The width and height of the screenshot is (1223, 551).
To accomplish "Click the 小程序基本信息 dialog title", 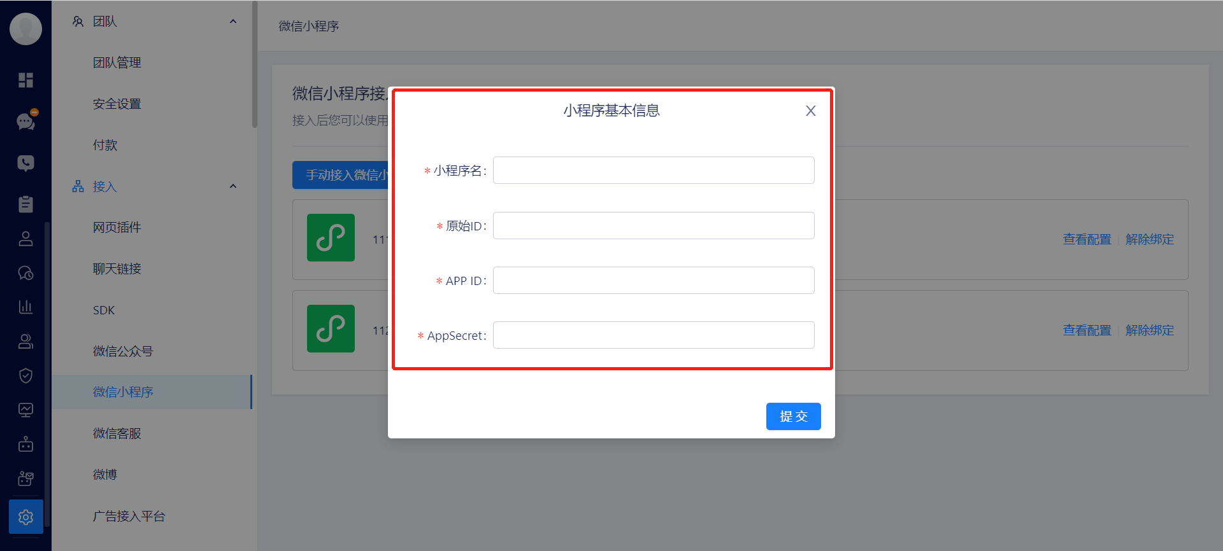I will coord(611,111).
